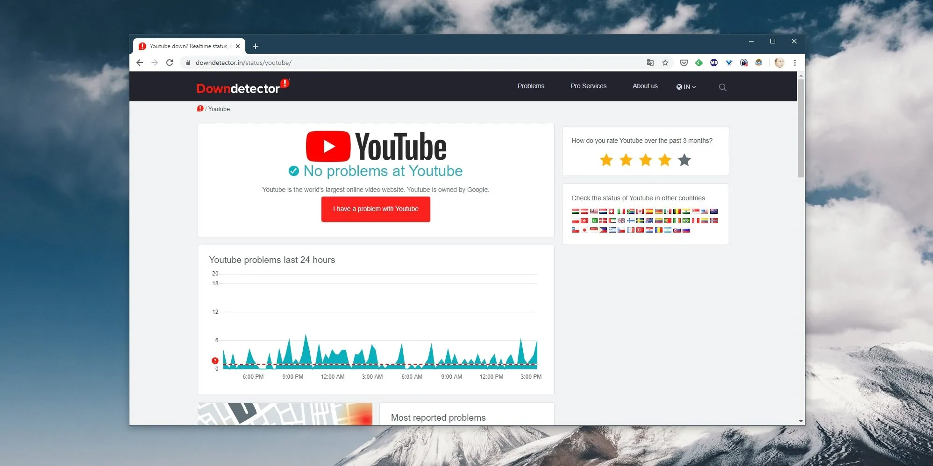Select the South Africa flag
The image size is (933, 466).
[x=631, y=211]
